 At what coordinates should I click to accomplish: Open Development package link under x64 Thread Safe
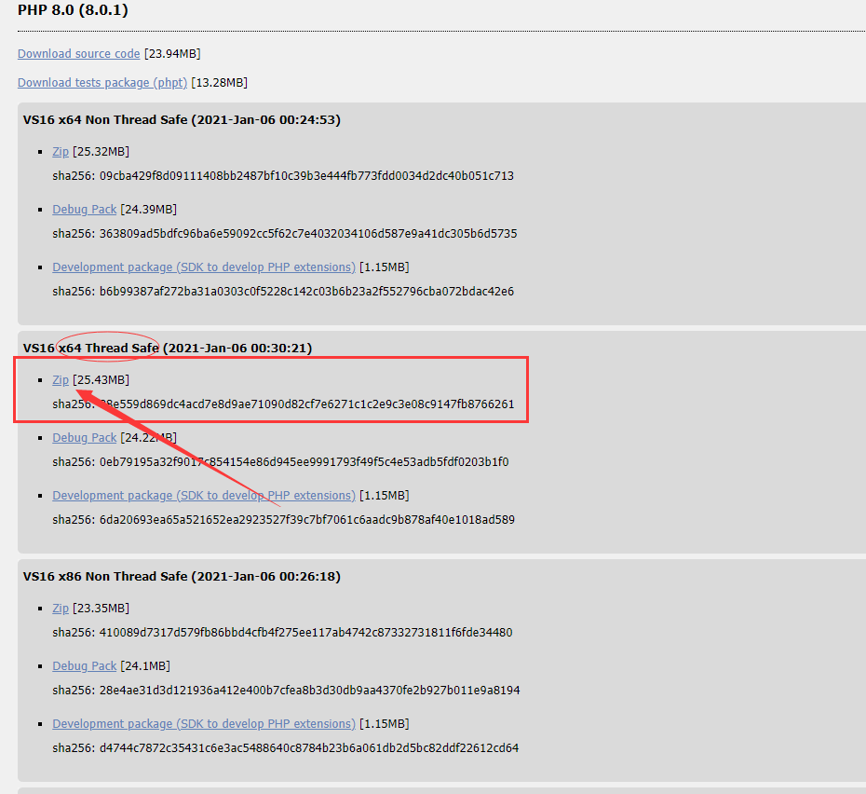(204, 496)
